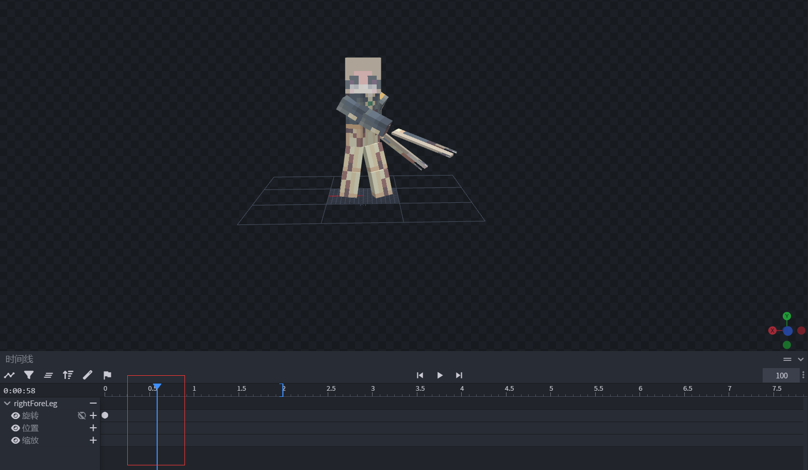808x470 pixels.
Task: Click the flag marker icon
Action: 107,375
